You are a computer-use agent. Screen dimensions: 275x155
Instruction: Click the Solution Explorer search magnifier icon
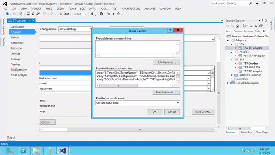coord(264,31)
